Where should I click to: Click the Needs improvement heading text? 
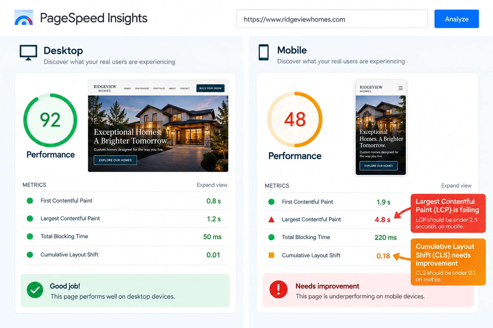(327, 286)
